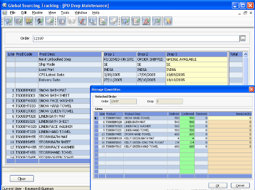Image resolution: width=255 pixels, height=190 pixels.
Task: Click the Drop field showing 3
Action: [169, 101]
